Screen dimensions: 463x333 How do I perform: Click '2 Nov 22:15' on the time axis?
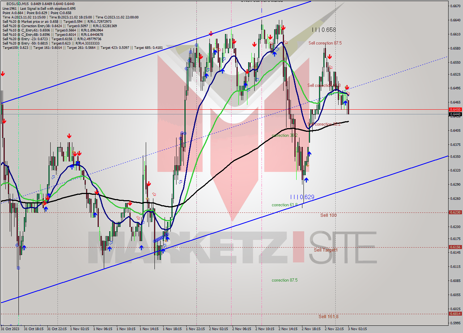(x=335, y=329)
